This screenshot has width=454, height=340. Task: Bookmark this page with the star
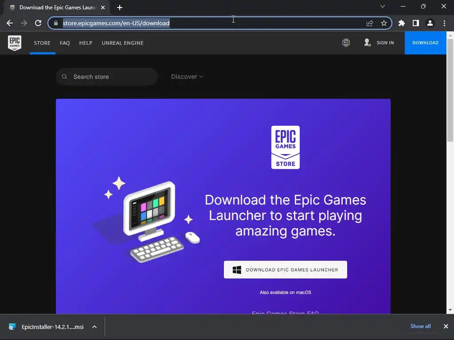[384, 23]
